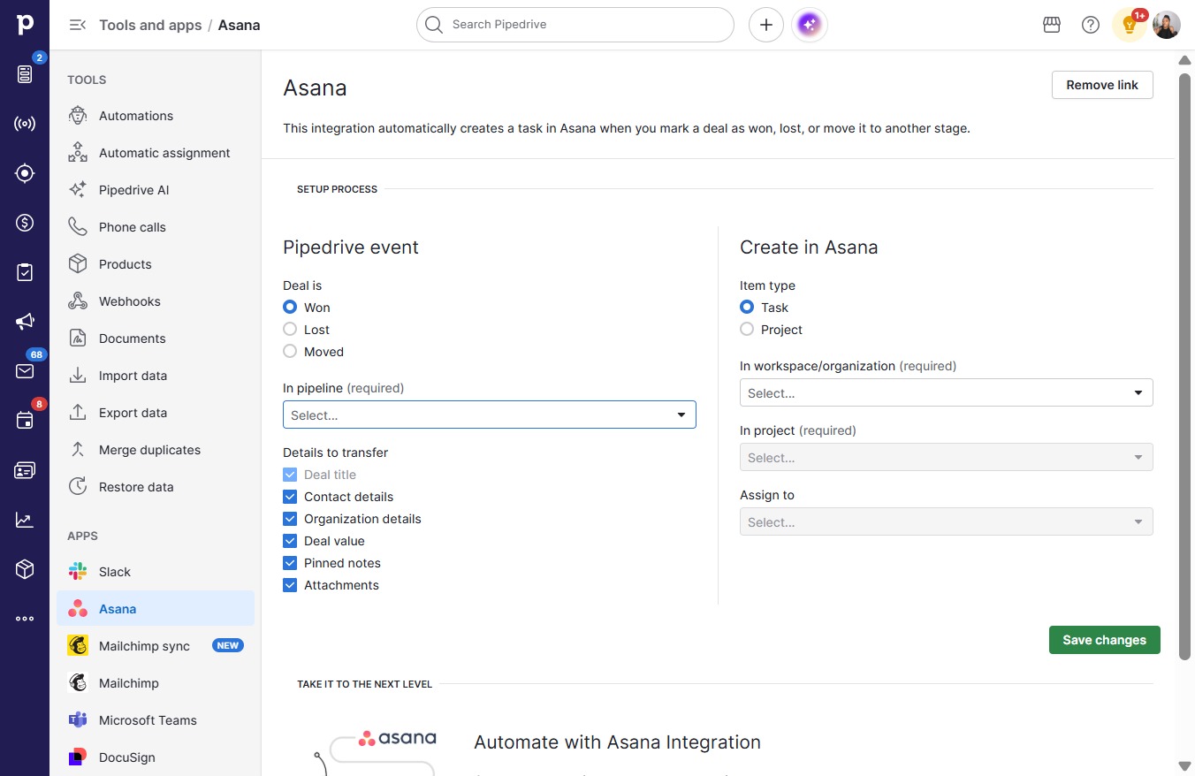Open Insights chart icon in left rail
This screenshot has height=776, width=1195.
click(25, 520)
